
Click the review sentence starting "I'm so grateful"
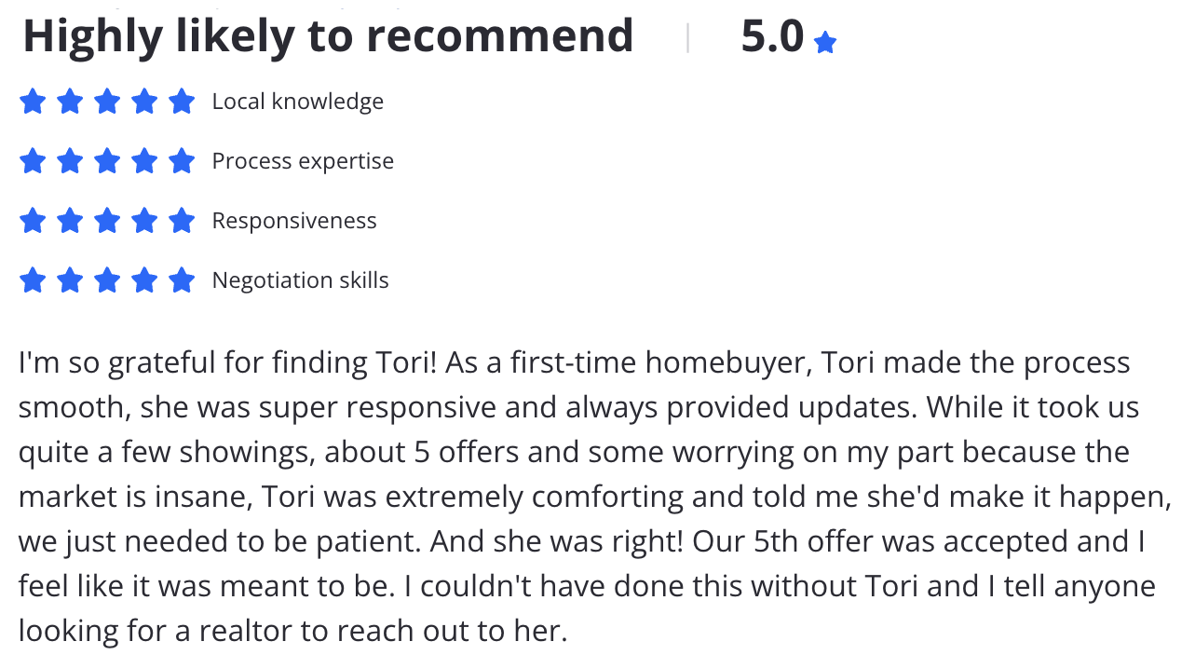point(227,362)
